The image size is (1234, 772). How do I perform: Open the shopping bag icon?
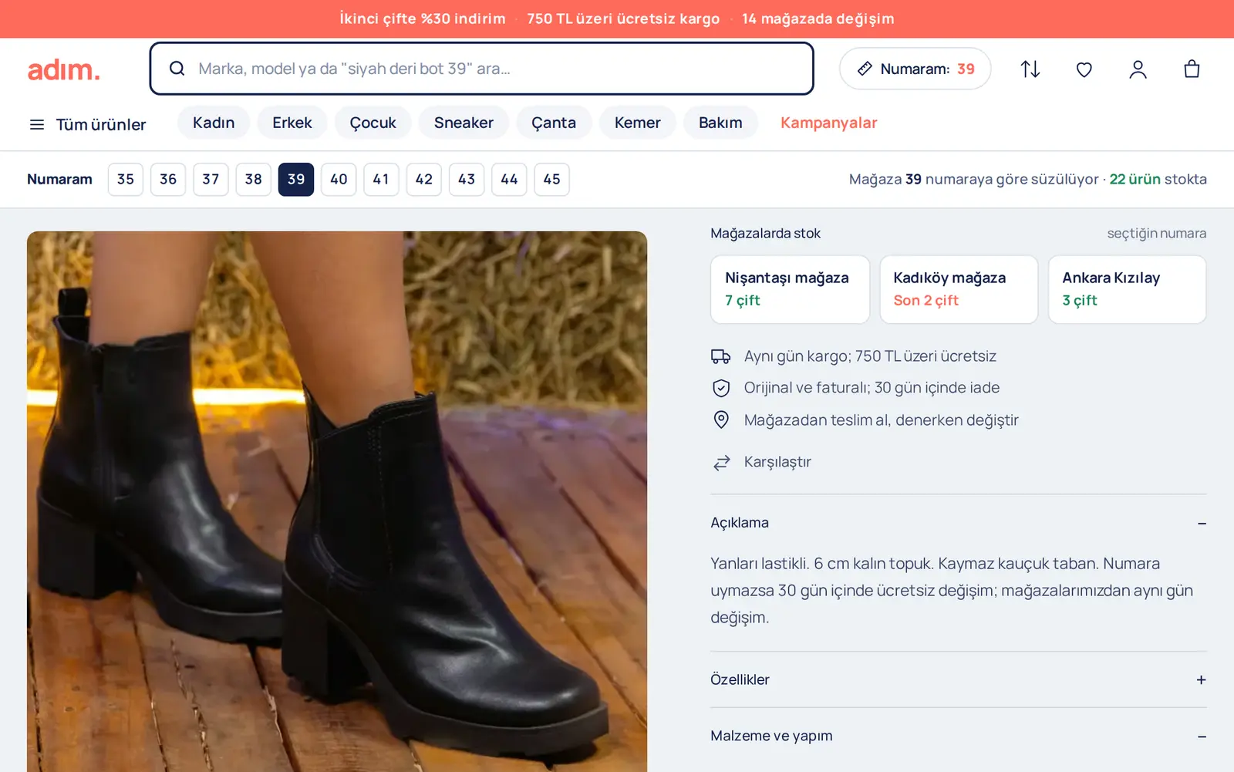coord(1192,69)
